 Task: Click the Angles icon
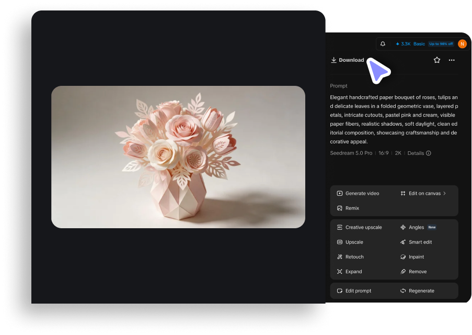403,227
